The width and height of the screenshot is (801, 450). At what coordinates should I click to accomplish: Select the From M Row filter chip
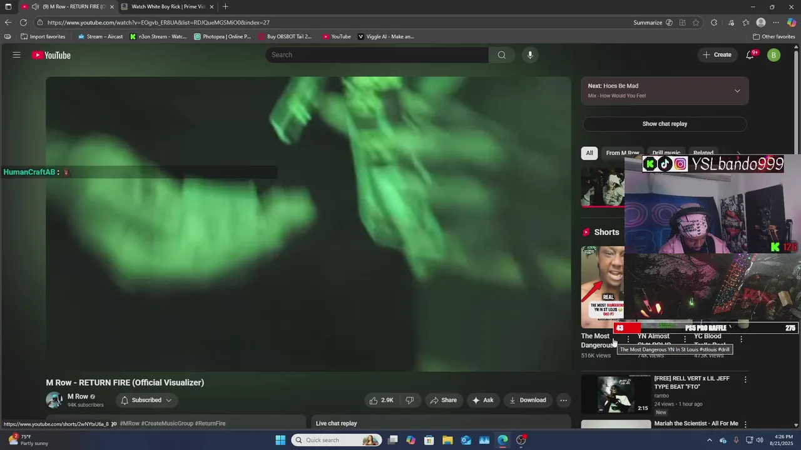[622, 153]
